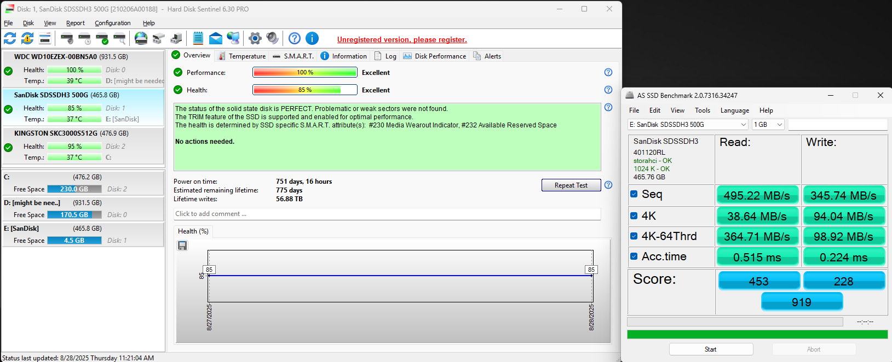Switch to the Log tab
Viewport: 892px width, 362px height.
click(x=385, y=56)
